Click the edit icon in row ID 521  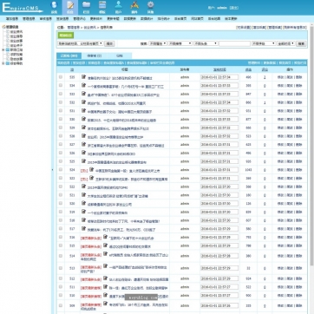[x=83, y=195]
